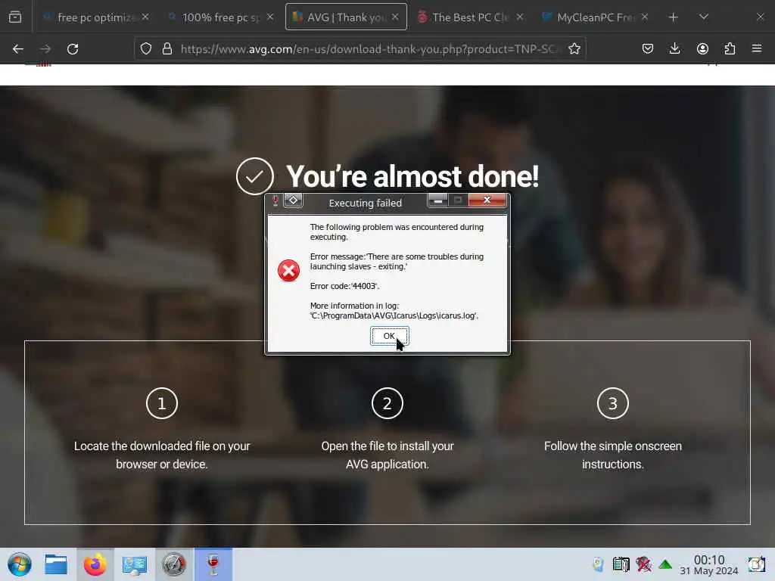Image resolution: width=775 pixels, height=581 pixels.
Task: Close the Executing failed dialog window
Action: [487, 200]
